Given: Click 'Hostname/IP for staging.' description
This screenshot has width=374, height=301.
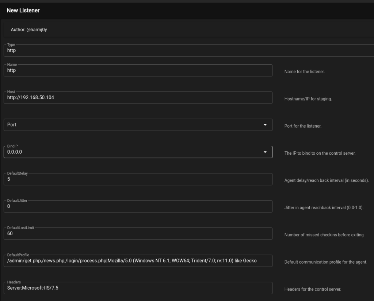Looking at the screenshot, I should click(308, 99).
